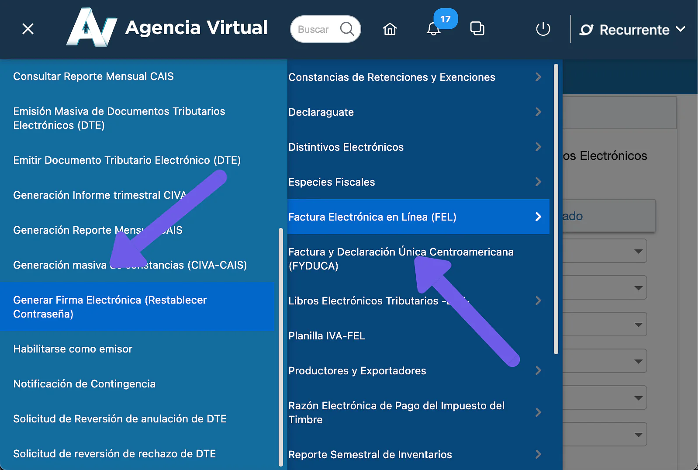698x470 pixels.
Task: Open Habilitarse como emisor
Action: point(73,349)
